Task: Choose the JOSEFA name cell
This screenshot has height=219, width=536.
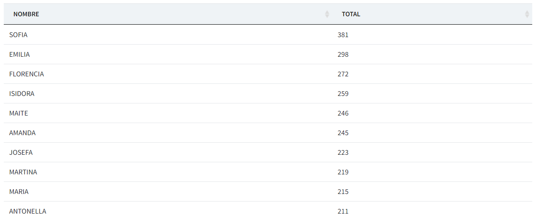Action: coord(21,153)
